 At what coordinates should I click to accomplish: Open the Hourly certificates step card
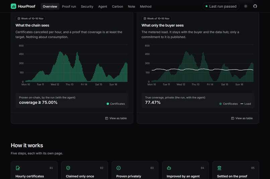pos(34,170)
